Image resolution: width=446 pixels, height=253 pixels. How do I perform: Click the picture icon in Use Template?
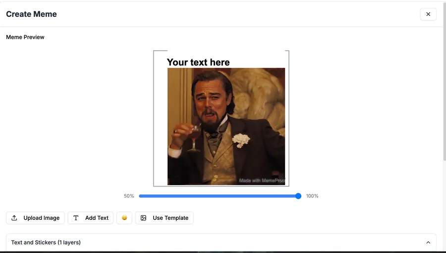(143, 218)
